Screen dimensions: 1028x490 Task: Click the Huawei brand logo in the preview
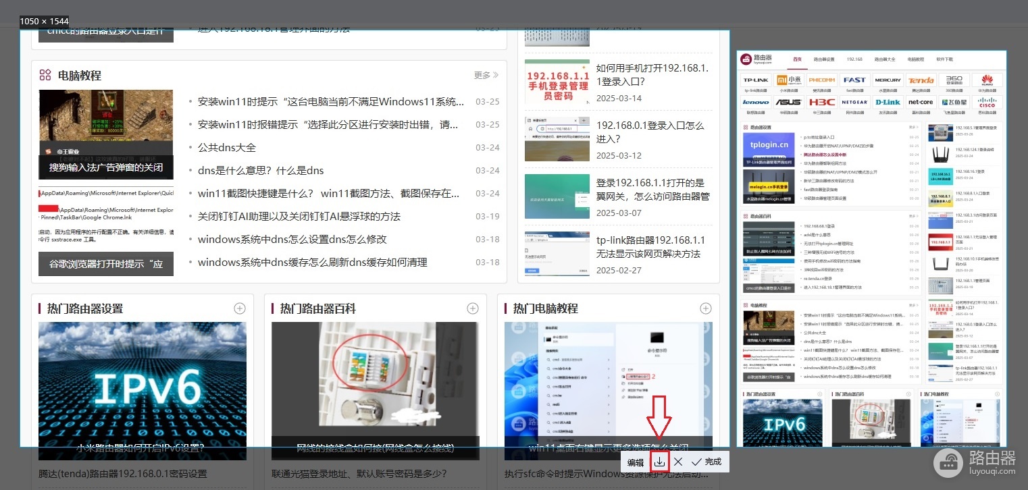[x=987, y=80]
